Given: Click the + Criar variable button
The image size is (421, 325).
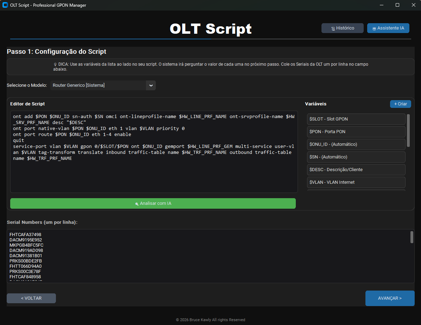Looking at the screenshot, I should [400, 104].
